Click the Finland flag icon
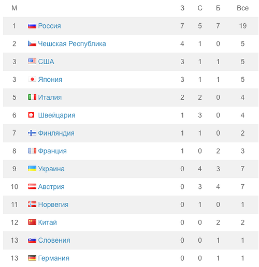 pos(32,133)
